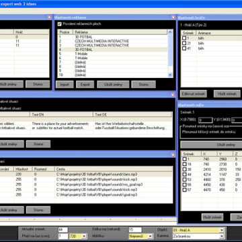The image size is (242, 242).
Task: Click the German text 'Hier ist Ihre Werbebotschaftstelle'
Action: (x=120, y=124)
